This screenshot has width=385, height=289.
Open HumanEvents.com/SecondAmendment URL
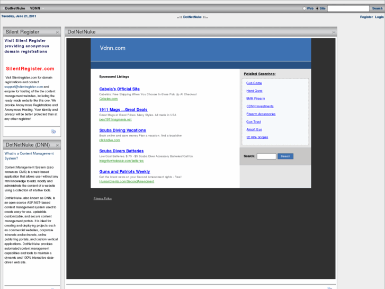coord(127,181)
